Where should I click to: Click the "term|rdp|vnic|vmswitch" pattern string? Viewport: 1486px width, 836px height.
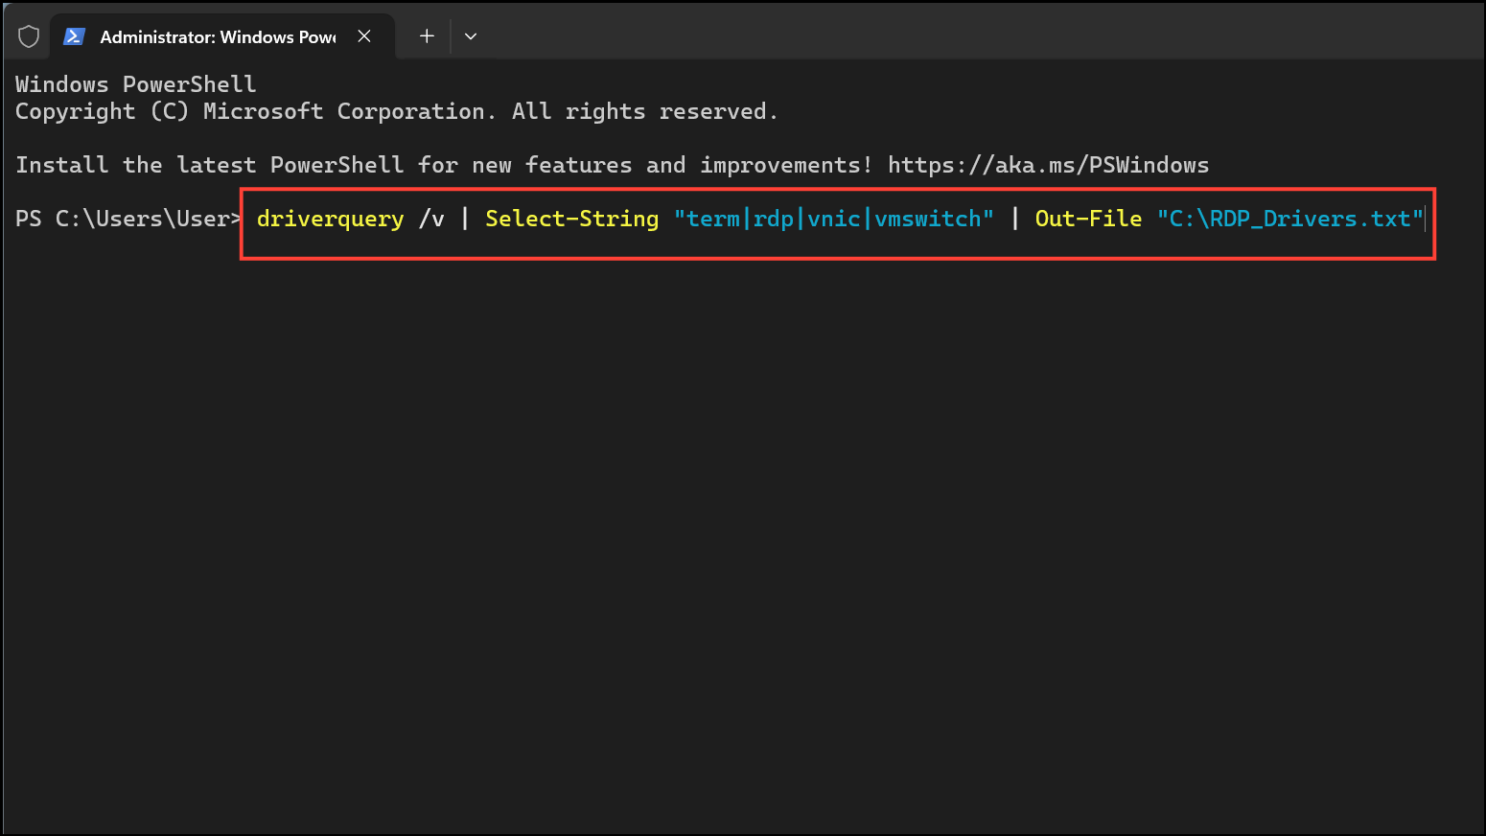833,220
